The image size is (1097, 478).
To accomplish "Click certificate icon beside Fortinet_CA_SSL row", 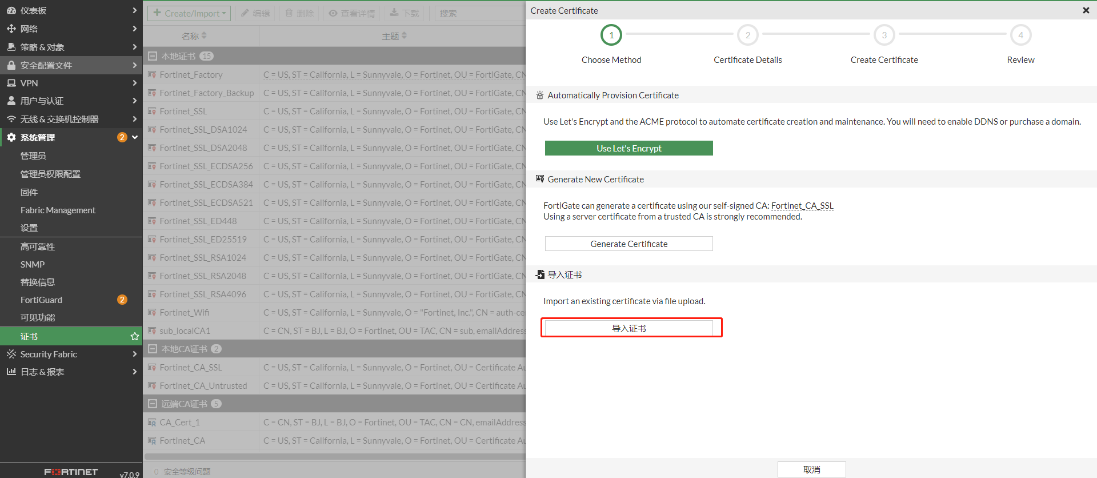I will tap(152, 367).
